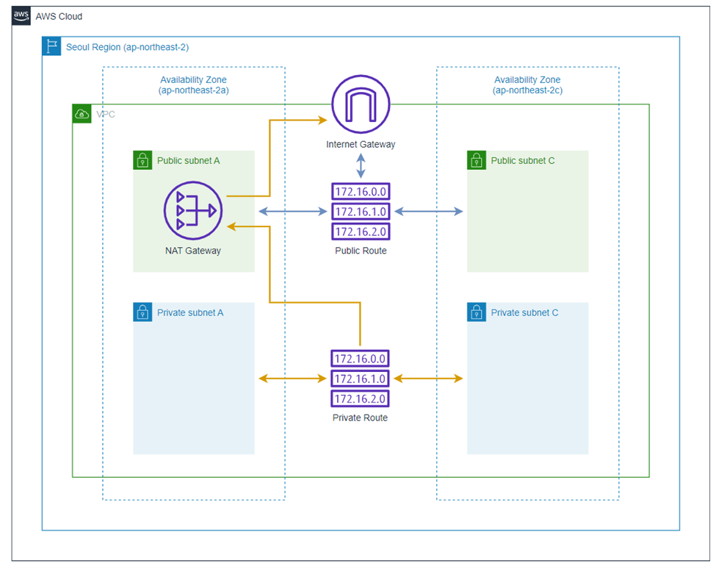
Task: Select the 172.16.0.0 entry in Public Route
Action: pos(360,191)
